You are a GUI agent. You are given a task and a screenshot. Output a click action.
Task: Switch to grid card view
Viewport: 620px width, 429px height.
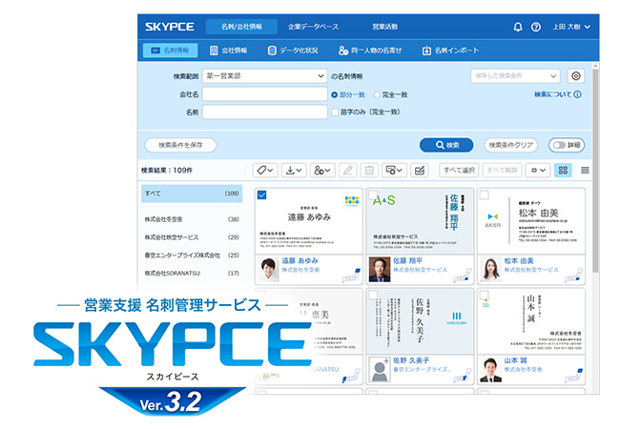click(x=563, y=171)
